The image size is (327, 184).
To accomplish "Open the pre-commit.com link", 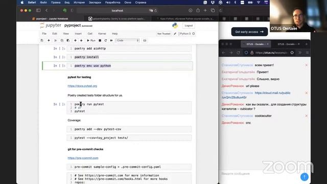I will coord(83,158).
